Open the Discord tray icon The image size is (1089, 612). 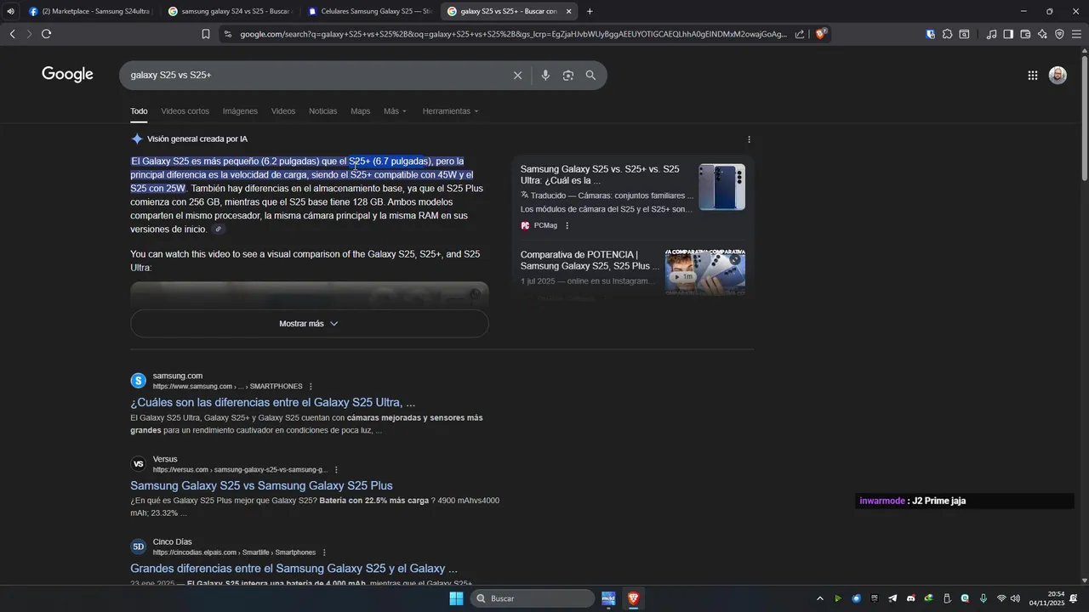pos(910,598)
